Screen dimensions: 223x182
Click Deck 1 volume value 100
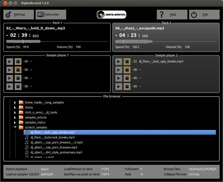[x=78, y=47]
